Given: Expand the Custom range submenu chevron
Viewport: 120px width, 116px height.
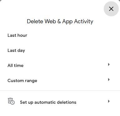Looking at the screenshot, I should click(109, 80).
